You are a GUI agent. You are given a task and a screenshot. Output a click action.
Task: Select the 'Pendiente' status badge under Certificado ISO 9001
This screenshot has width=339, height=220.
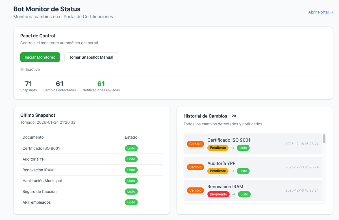[x=218, y=148]
